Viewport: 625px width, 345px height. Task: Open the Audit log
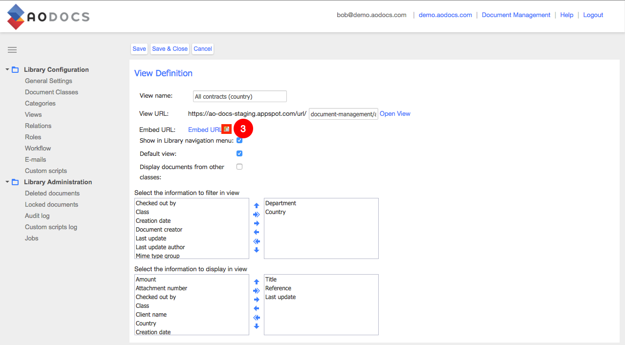click(37, 216)
